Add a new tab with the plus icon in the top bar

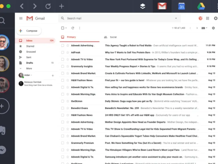point(62,6)
